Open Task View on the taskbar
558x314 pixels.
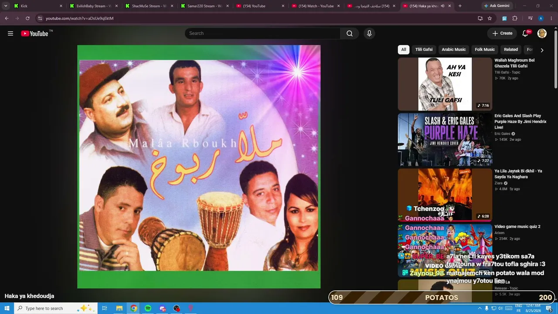tap(105, 308)
